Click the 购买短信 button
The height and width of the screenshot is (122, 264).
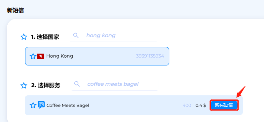click(x=224, y=105)
